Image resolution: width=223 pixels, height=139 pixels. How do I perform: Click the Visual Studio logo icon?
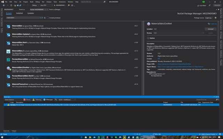coord(2,2)
